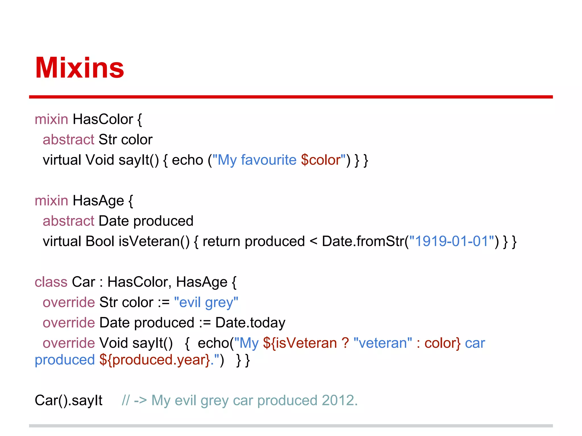Click 'Date.fromStr(' method call
Viewport: 582px width, 436px height.
tap(365, 242)
